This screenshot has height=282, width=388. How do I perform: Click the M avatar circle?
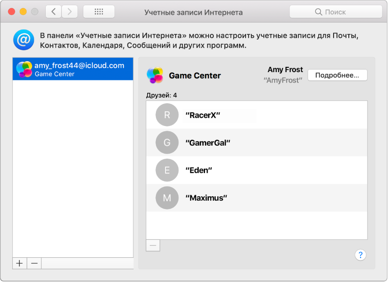click(167, 198)
